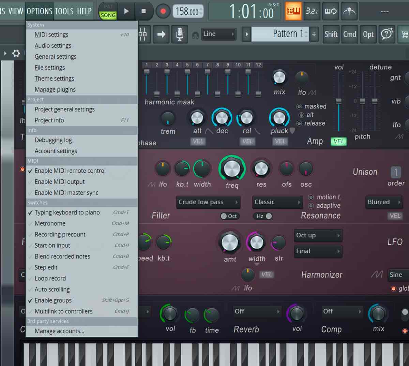Viewport: 409px width, 366px height.
Task: Open Comp Off type dropdown
Action: click(x=342, y=311)
